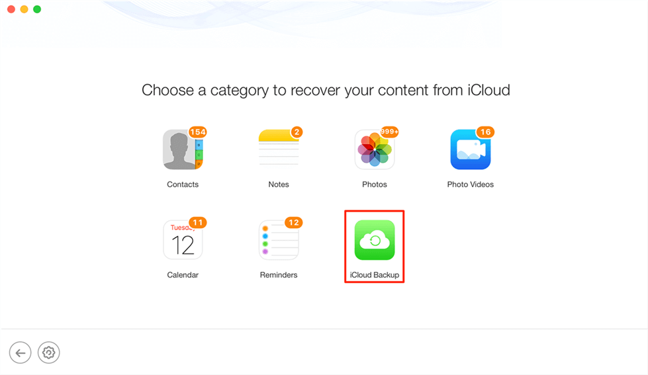Select the Notes category icon
The height and width of the screenshot is (375, 648).
click(x=278, y=149)
